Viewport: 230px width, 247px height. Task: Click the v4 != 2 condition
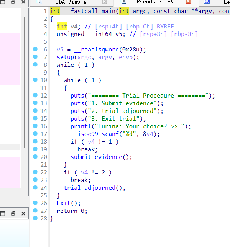click(93, 172)
